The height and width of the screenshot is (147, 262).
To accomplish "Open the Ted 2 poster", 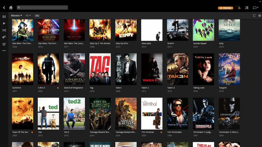I will click(74, 114).
